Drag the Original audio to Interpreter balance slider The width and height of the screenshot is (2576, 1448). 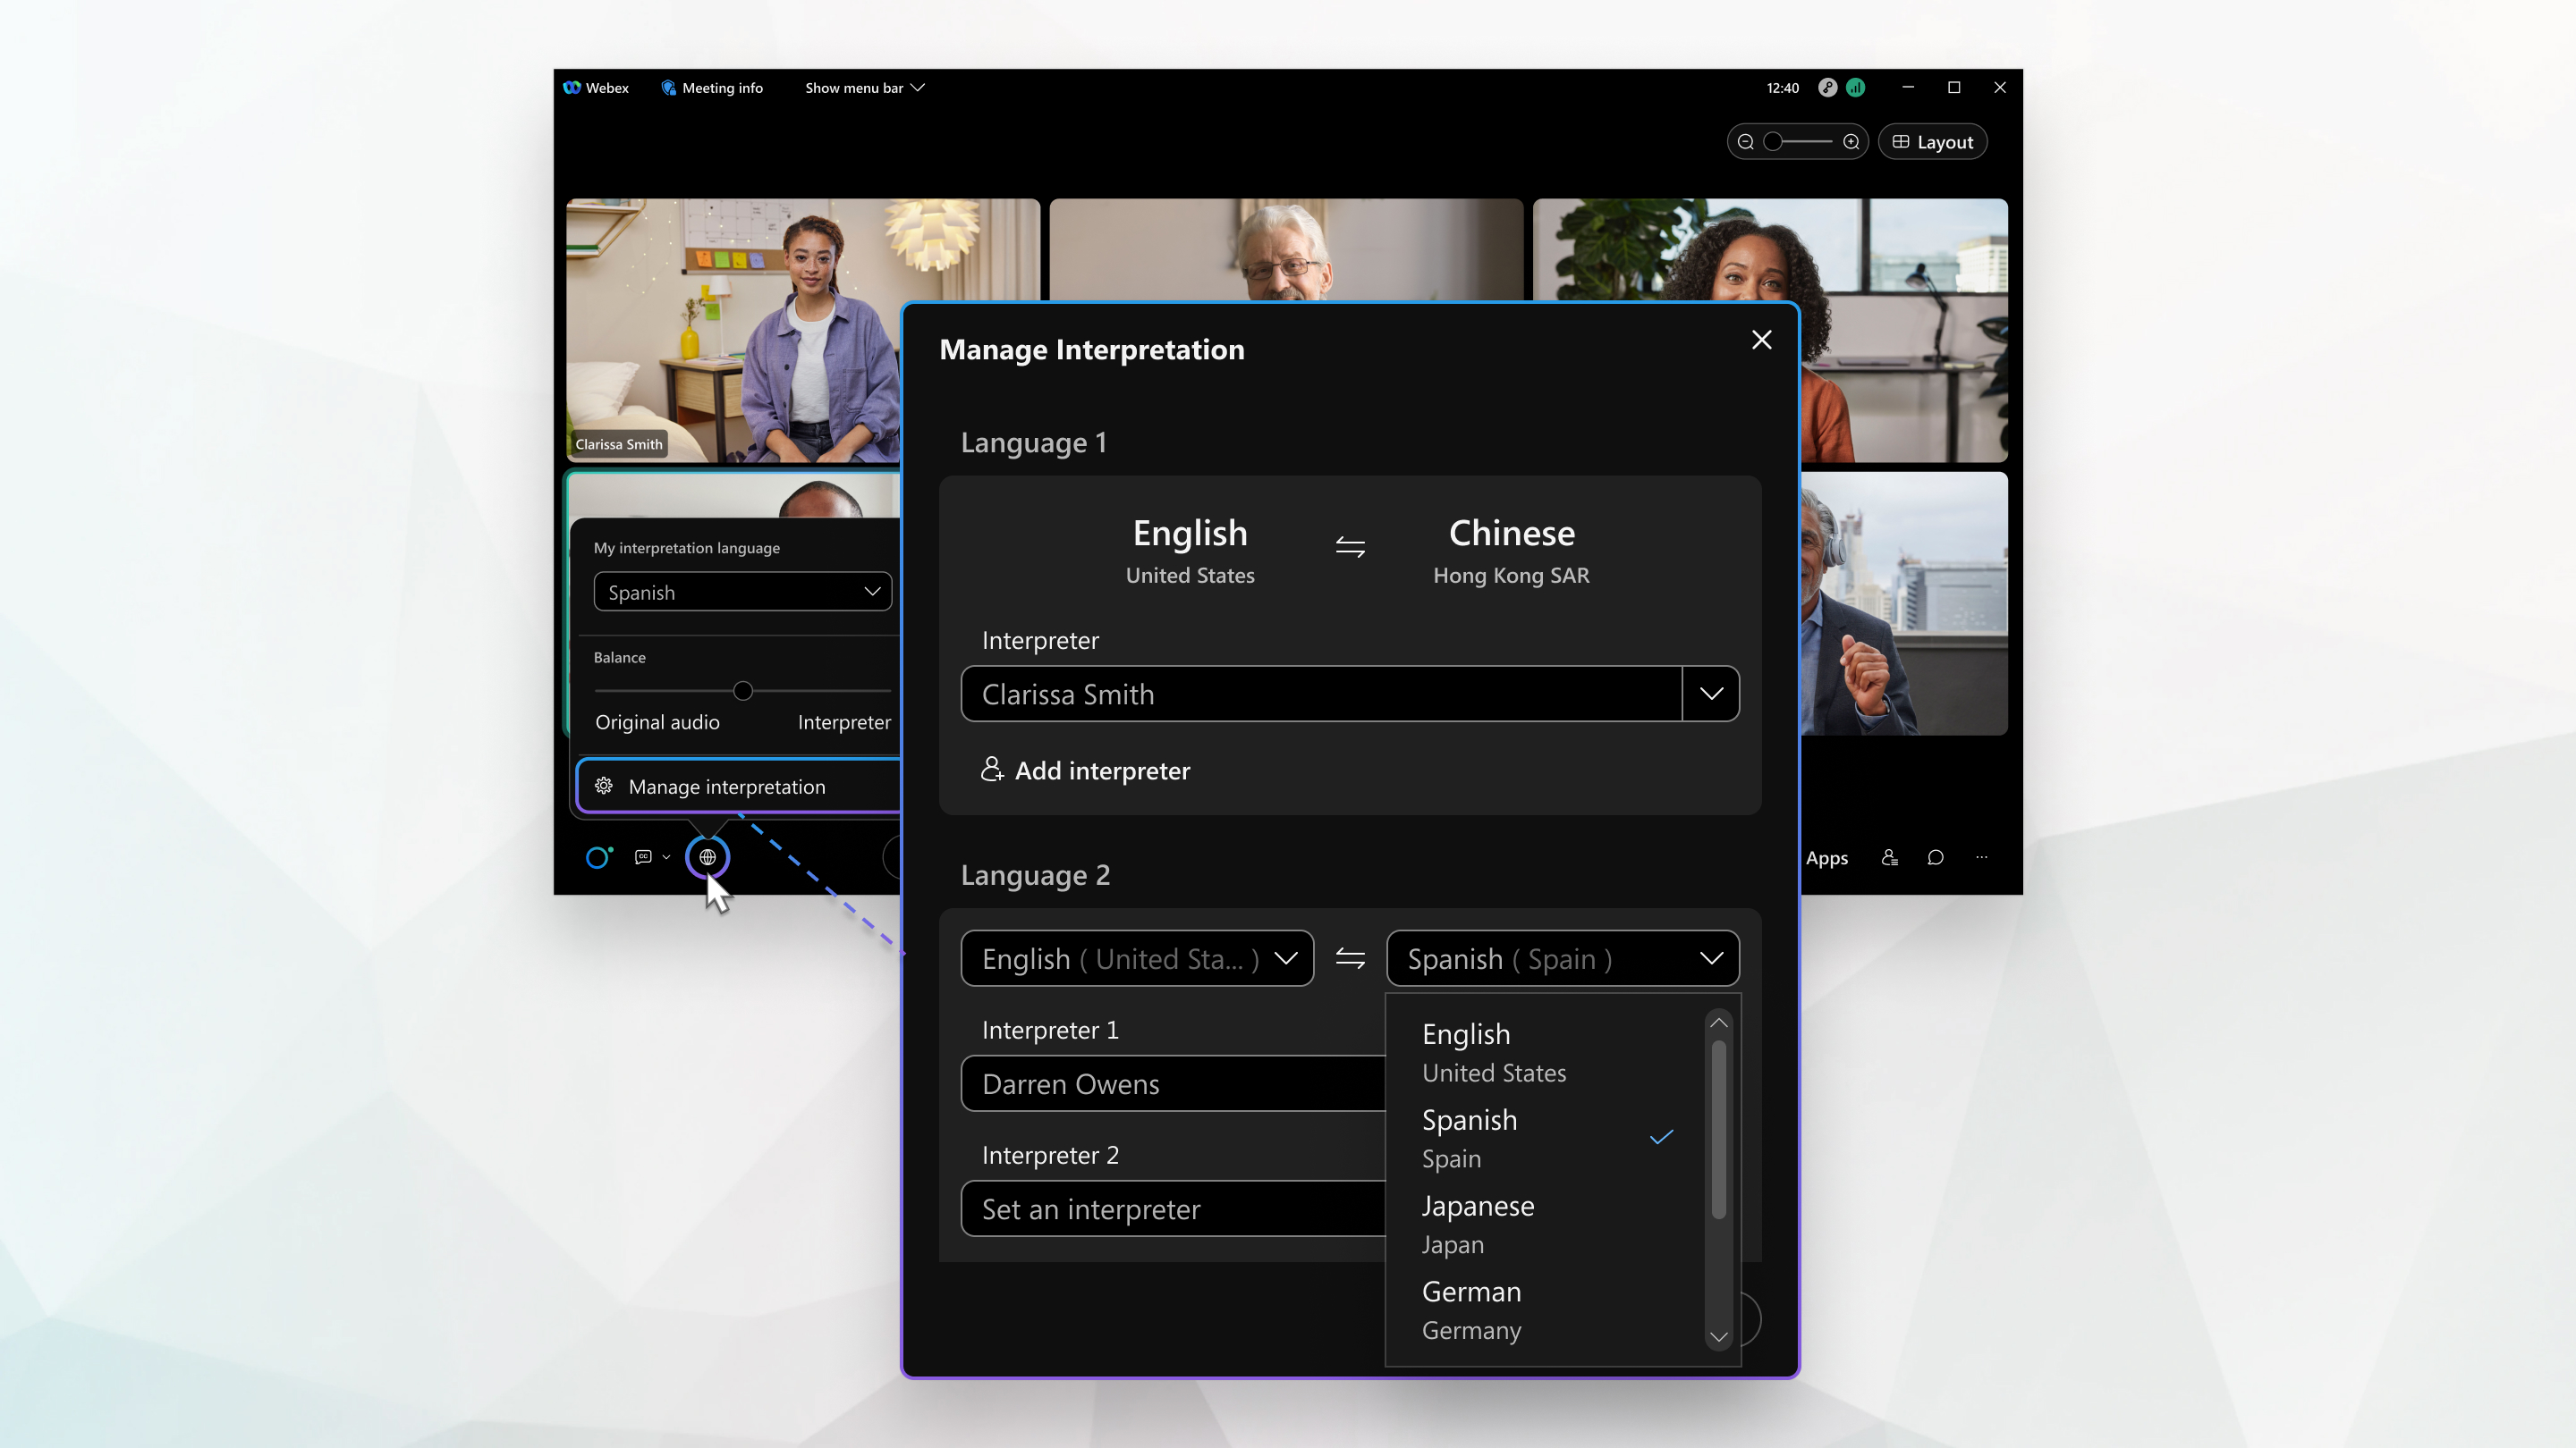[743, 689]
